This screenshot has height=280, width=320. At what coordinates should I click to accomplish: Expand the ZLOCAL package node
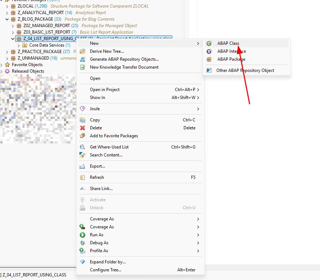(7, 7)
